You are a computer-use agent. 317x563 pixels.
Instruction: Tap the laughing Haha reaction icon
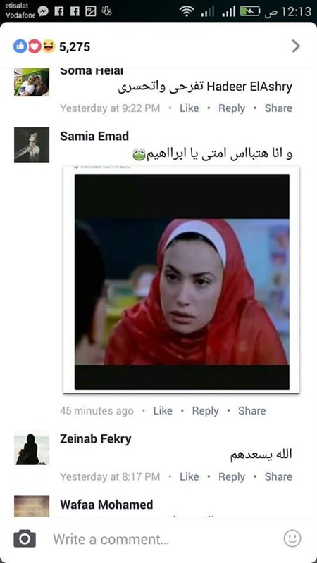(49, 46)
